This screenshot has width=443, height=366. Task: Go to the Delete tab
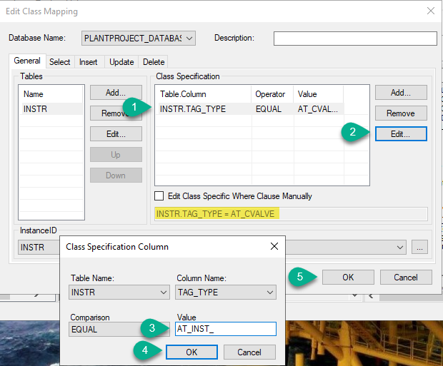click(154, 62)
